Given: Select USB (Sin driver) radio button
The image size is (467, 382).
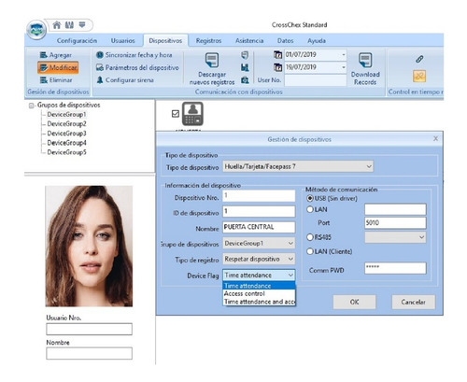Looking at the screenshot, I should [310, 198].
